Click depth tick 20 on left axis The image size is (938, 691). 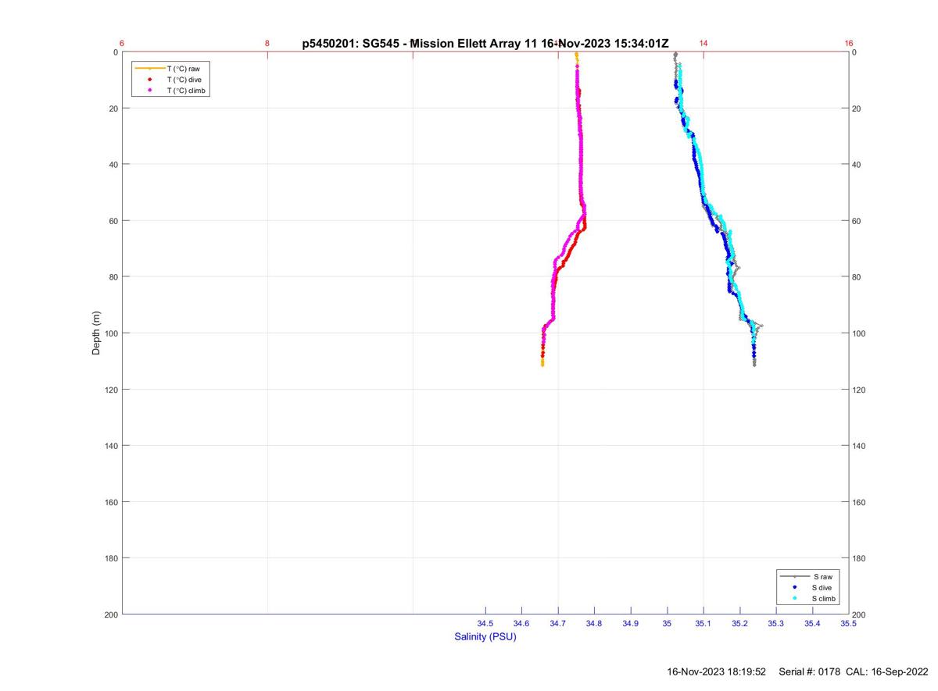[113, 109]
